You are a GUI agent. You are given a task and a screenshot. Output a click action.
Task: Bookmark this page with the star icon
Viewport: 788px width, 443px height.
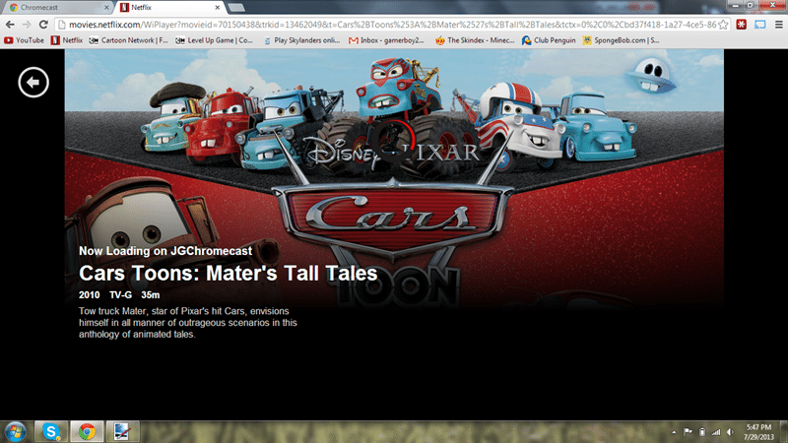pos(723,25)
